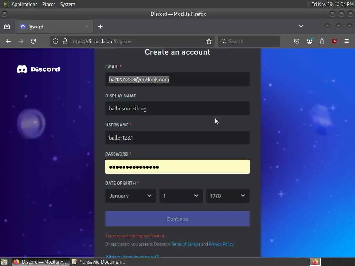Open the Privacy Policy link
Screen dimensions: 355x266
pos(221,244)
